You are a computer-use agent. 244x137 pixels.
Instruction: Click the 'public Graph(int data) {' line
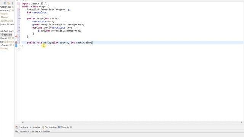43,19
